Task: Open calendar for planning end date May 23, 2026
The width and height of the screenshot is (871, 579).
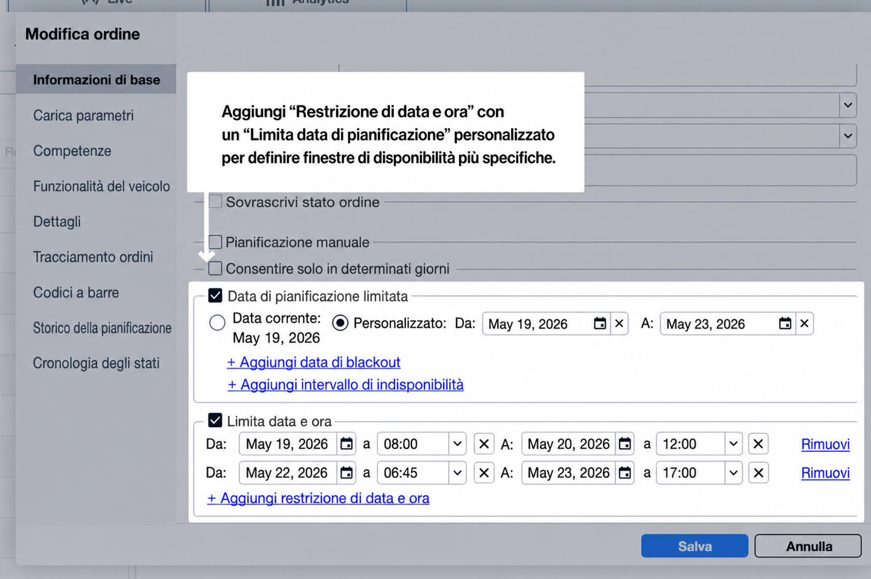Action: tap(785, 323)
